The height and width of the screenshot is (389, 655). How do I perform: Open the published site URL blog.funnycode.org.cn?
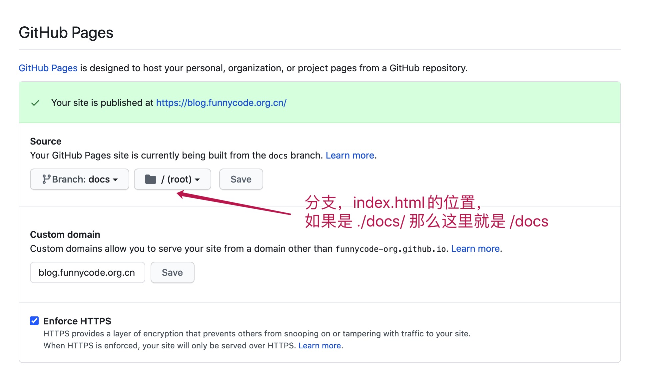tap(221, 103)
